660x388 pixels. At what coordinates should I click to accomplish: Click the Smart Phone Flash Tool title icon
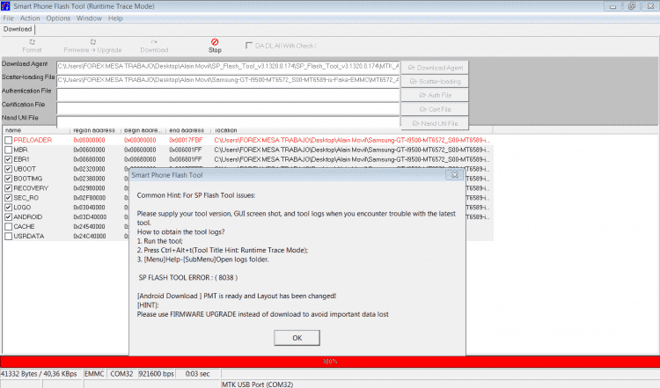pos(5,6)
